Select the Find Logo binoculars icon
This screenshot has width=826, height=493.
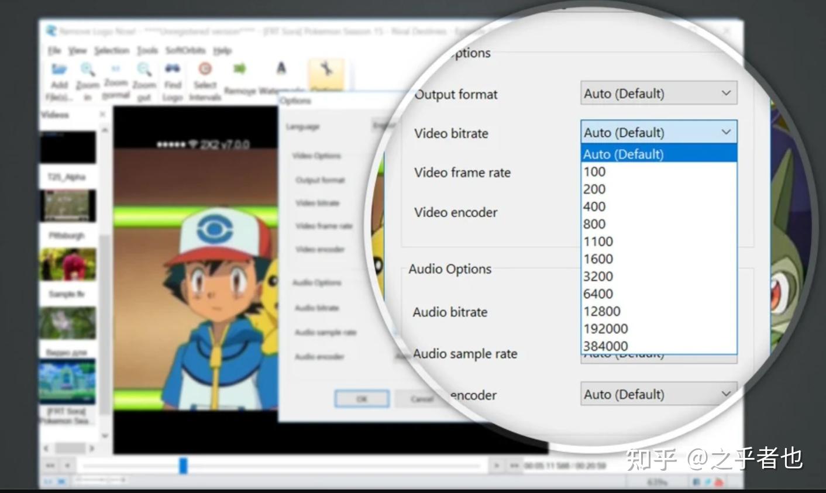[x=173, y=70]
